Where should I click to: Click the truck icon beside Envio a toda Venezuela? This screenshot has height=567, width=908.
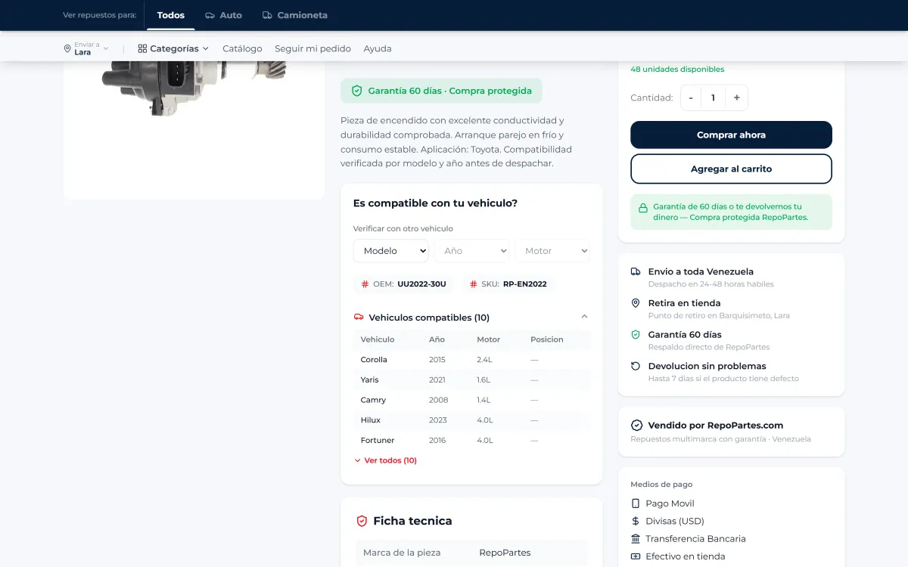[x=636, y=271]
